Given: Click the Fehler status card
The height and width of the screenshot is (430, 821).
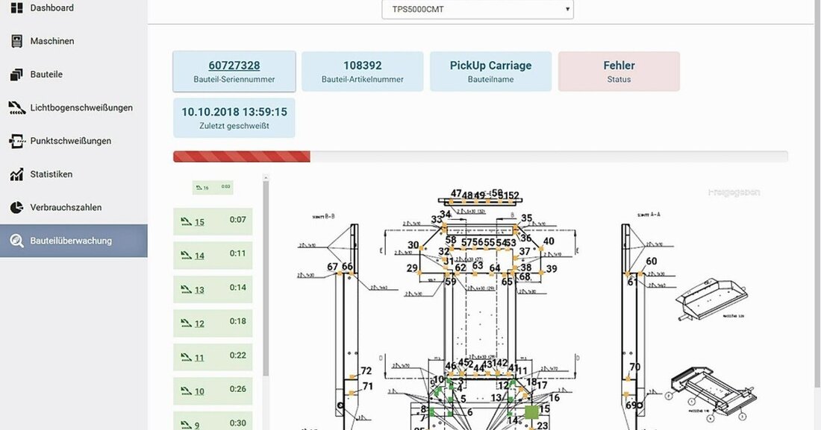Looking at the screenshot, I should (x=619, y=71).
